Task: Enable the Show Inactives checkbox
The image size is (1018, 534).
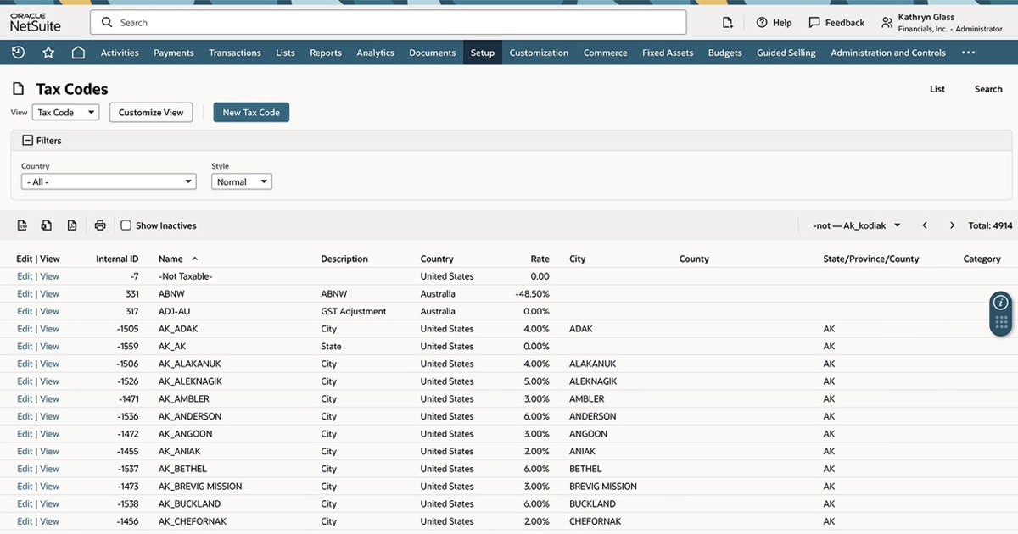Action: [x=126, y=225]
